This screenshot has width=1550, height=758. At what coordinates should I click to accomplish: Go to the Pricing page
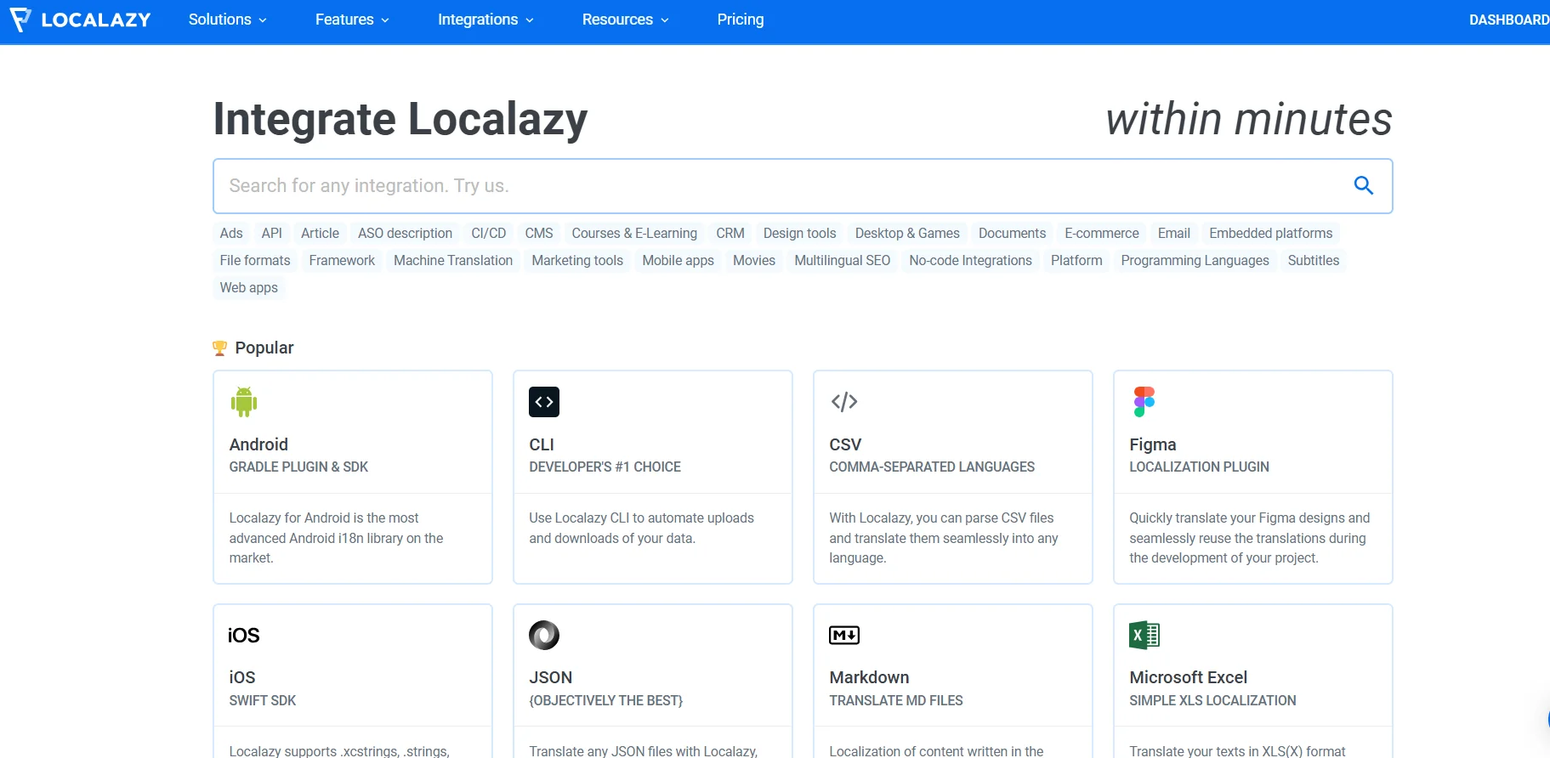click(741, 20)
